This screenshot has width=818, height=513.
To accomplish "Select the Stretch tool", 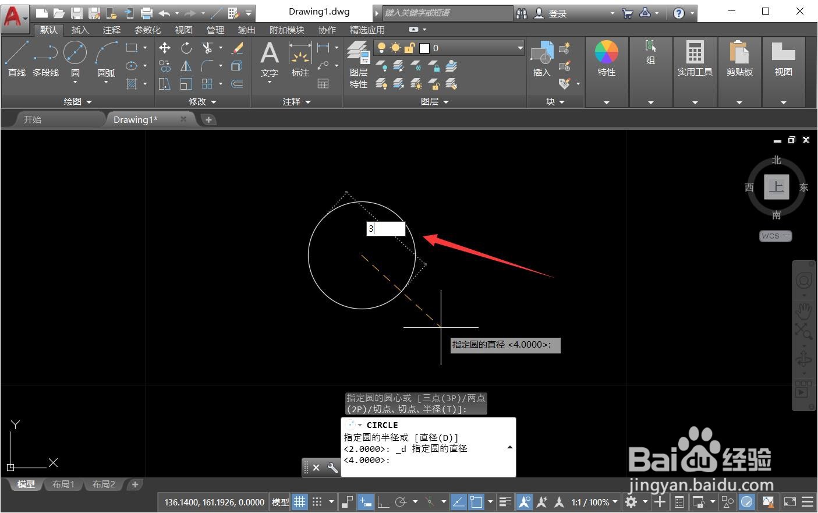I will [165, 84].
